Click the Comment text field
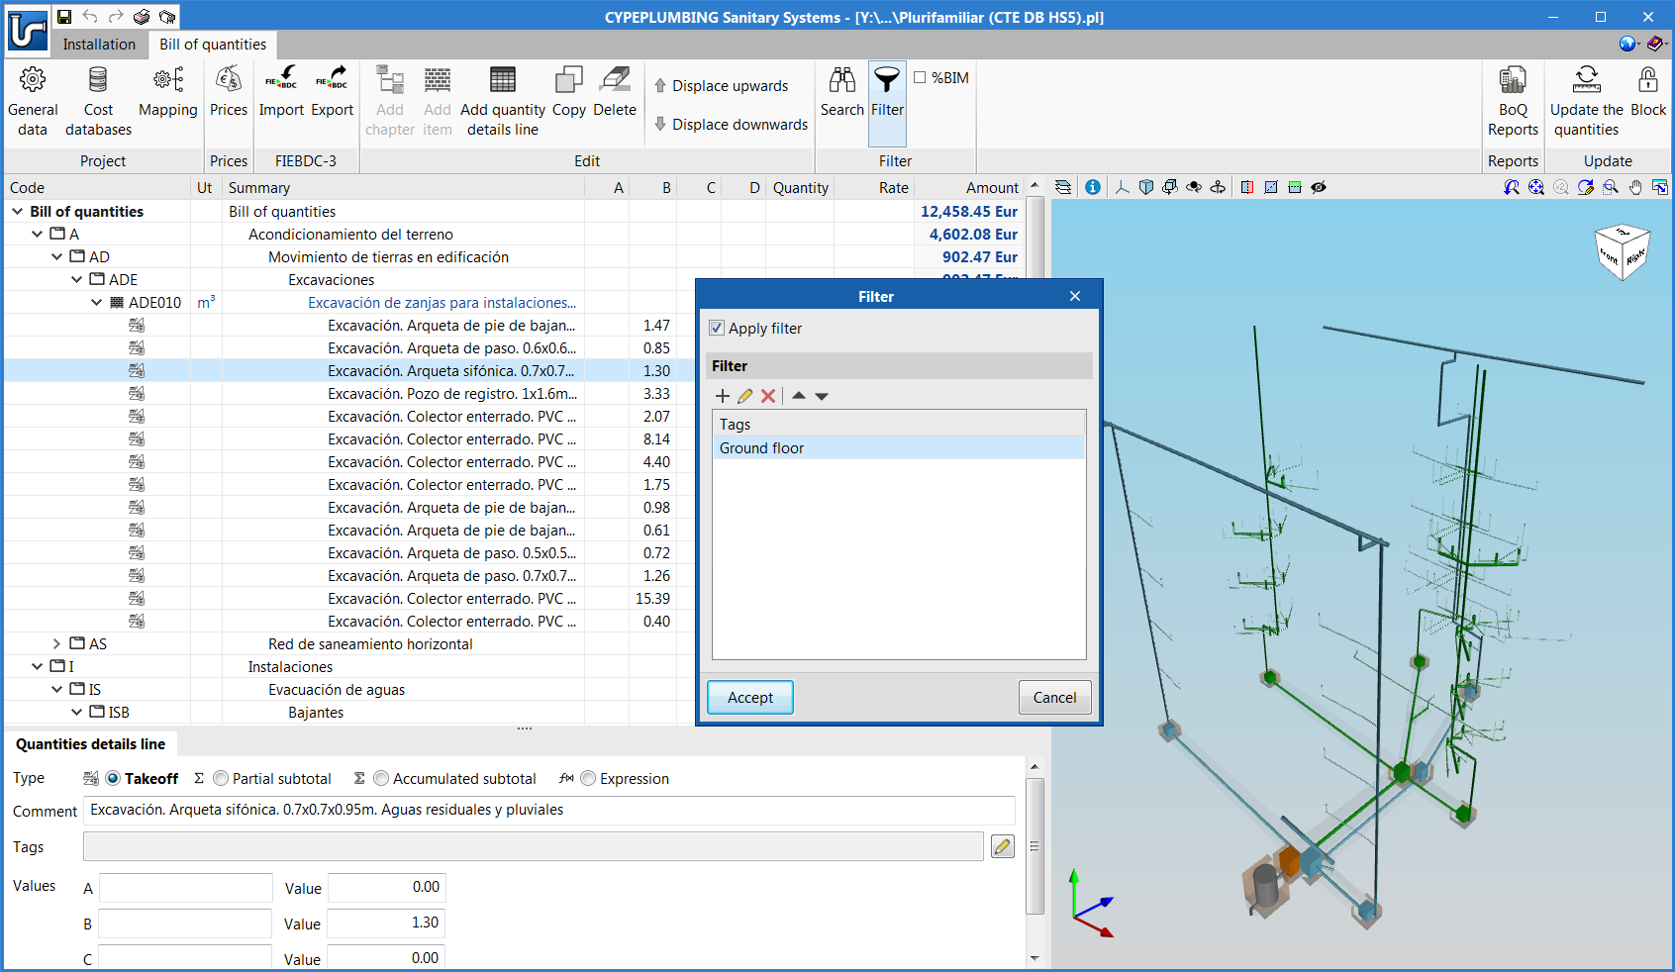Viewport: 1675px width, 972px height. (548, 811)
